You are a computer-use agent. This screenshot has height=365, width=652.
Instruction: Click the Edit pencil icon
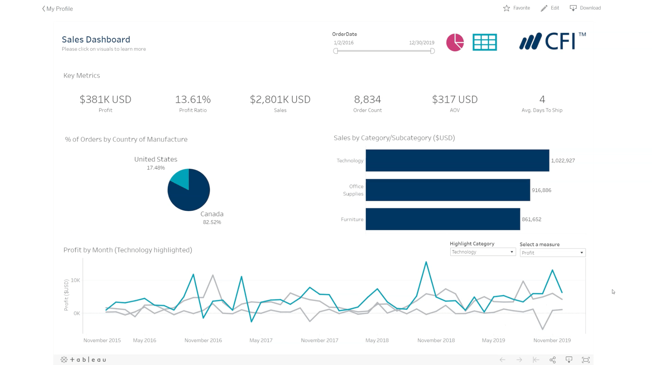point(544,8)
